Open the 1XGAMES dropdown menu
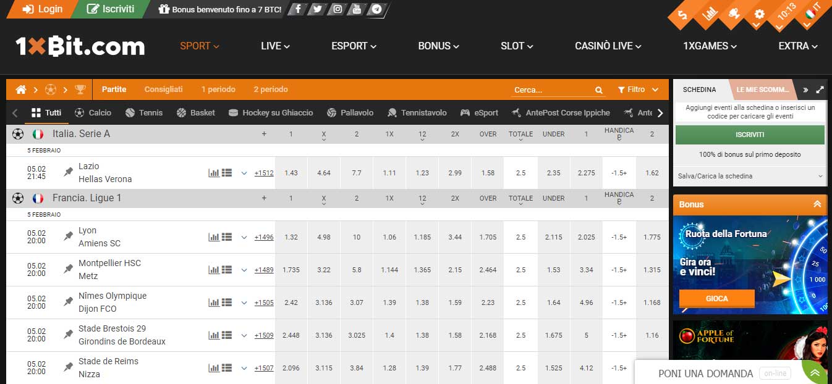This screenshot has height=384, width=832. tap(710, 46)
